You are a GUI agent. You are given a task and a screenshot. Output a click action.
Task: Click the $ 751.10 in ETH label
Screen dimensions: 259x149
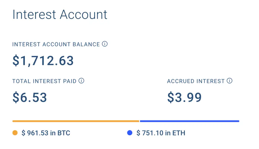(161, 133)
